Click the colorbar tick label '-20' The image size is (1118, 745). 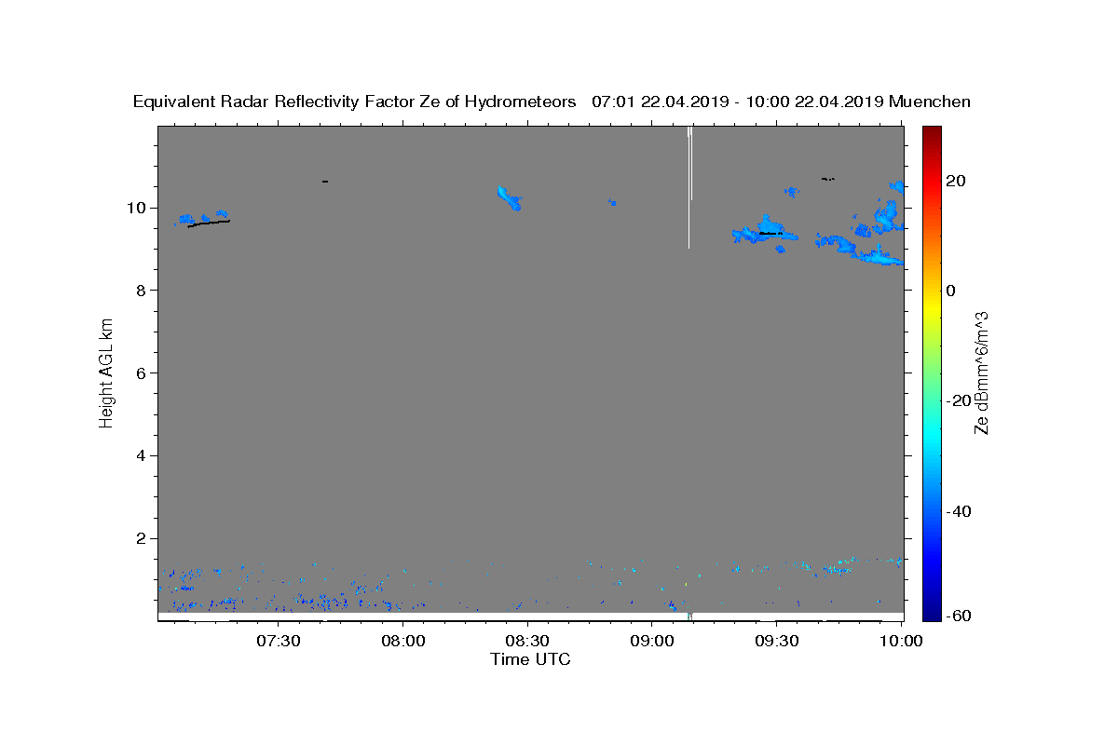click(x=958, y=400)
